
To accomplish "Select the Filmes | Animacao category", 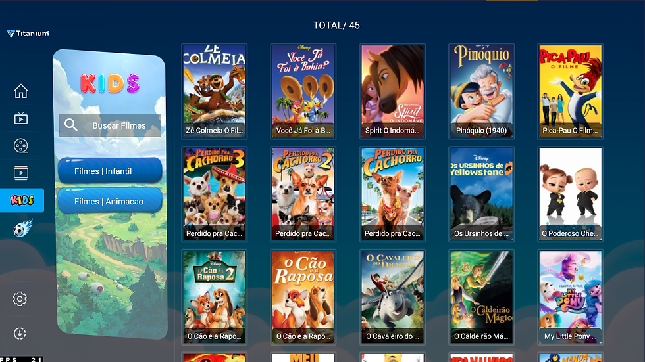I will [110, 200].
